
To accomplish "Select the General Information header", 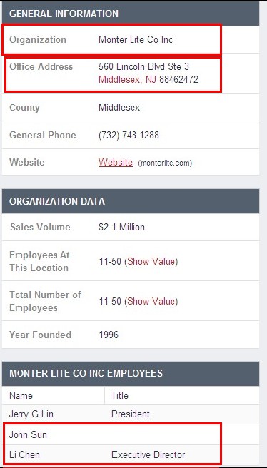I will pyautogui.click(x=131, y=14).
